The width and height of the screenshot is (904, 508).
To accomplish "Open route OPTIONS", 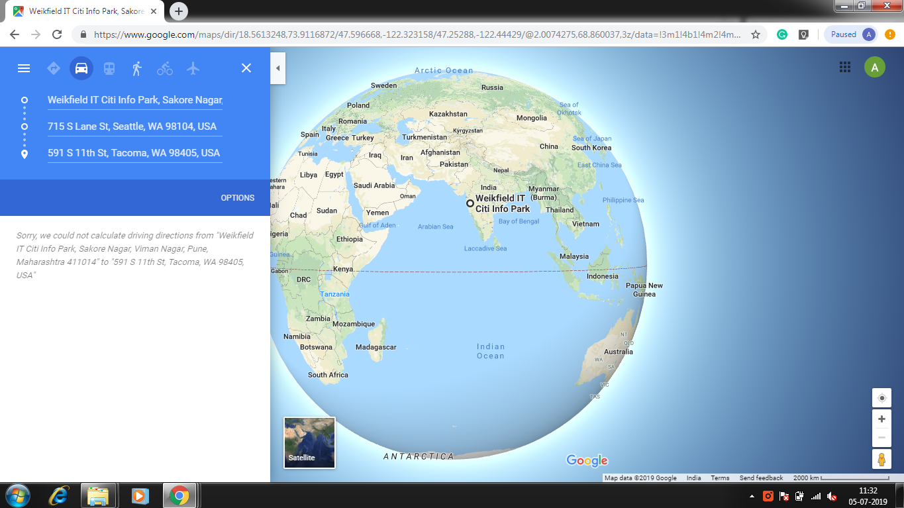I will [238, 198].
